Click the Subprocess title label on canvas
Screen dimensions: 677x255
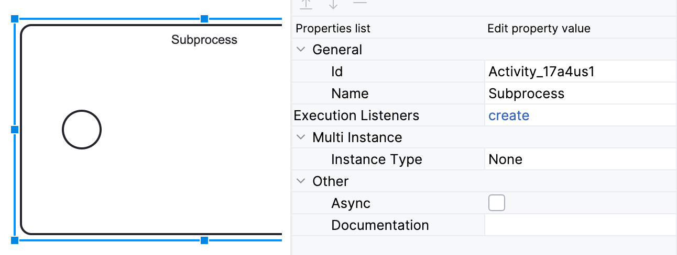pyautogui.click(x=204, y=40)
